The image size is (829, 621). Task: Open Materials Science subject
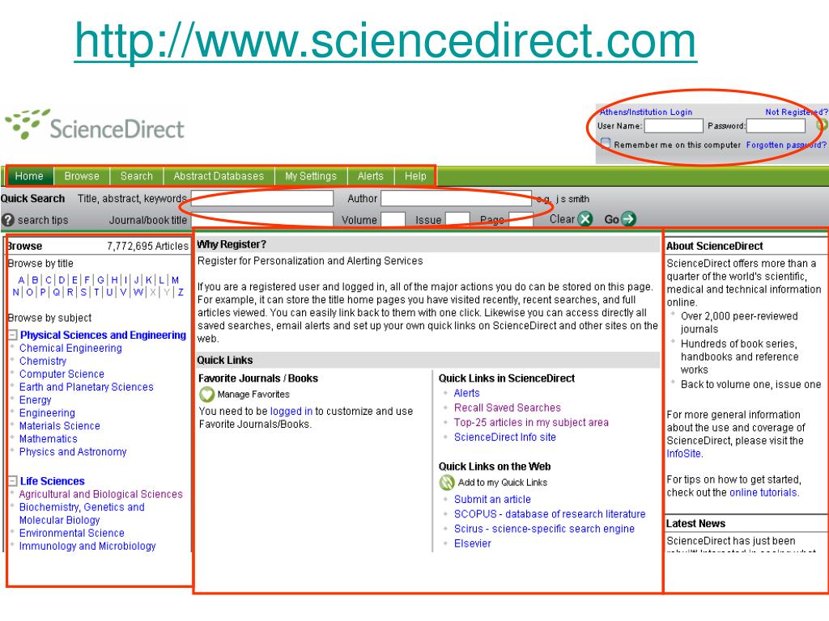[59, 425]
